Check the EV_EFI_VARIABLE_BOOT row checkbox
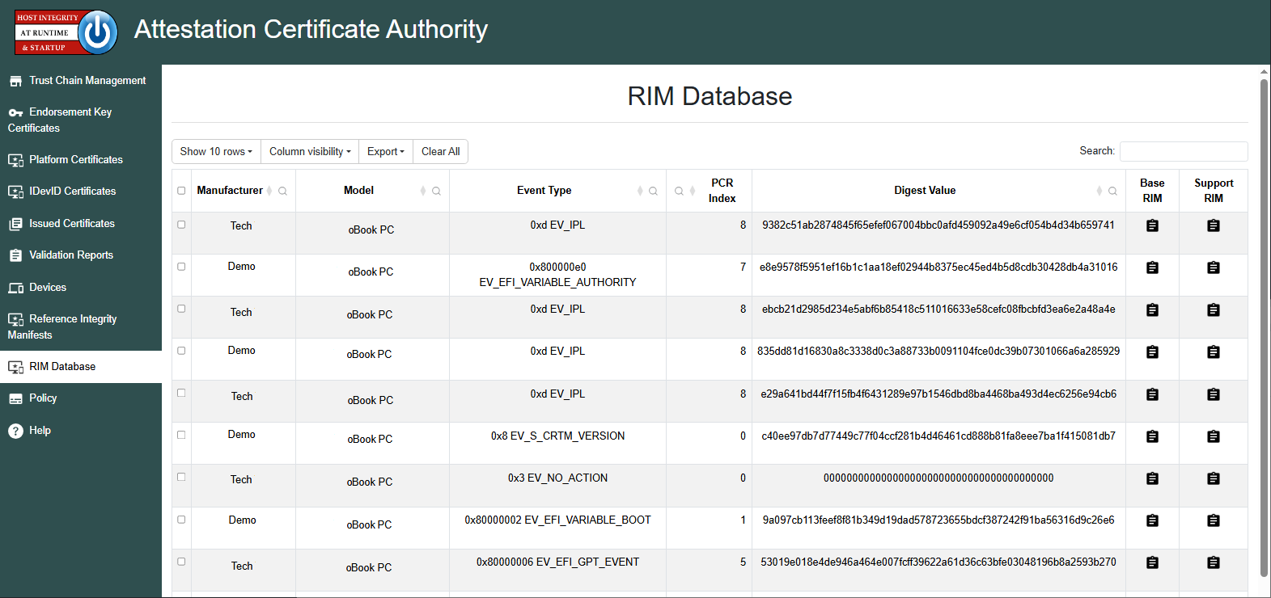1271x598 pixels. 181,520
